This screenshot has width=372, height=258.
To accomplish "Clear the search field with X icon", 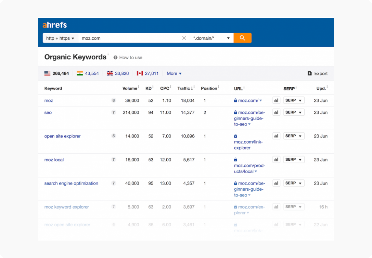I will (x=184, y=38).
